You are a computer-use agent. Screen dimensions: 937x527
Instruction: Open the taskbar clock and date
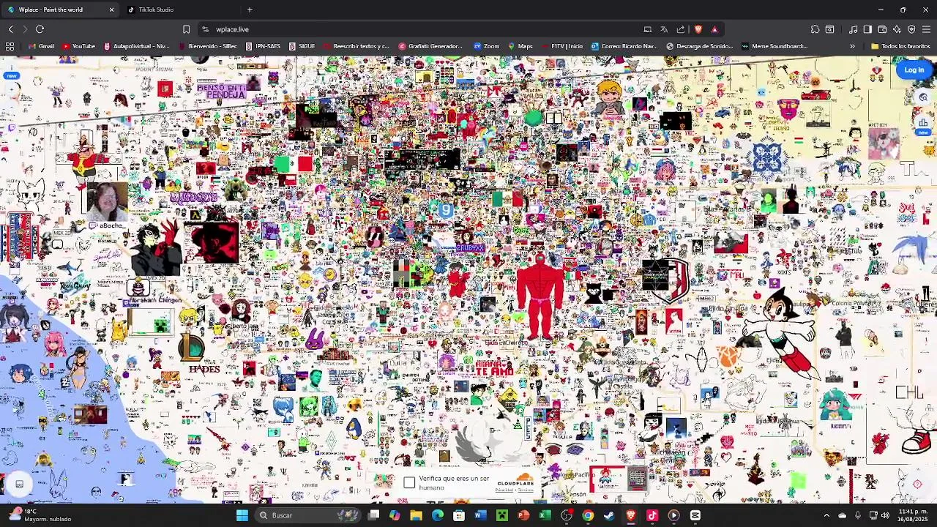(x=912, y=515)
